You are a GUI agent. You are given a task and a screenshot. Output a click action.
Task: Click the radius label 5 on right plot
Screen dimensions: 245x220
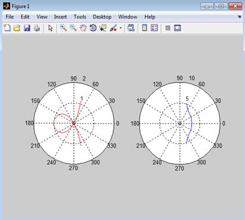click(x=187, y=99)
